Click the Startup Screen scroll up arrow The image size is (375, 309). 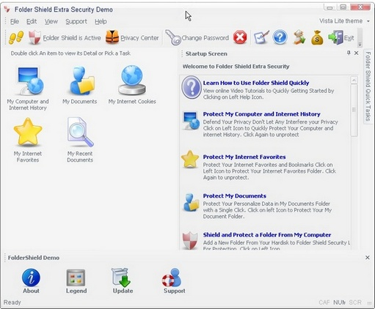coord(354,80)
